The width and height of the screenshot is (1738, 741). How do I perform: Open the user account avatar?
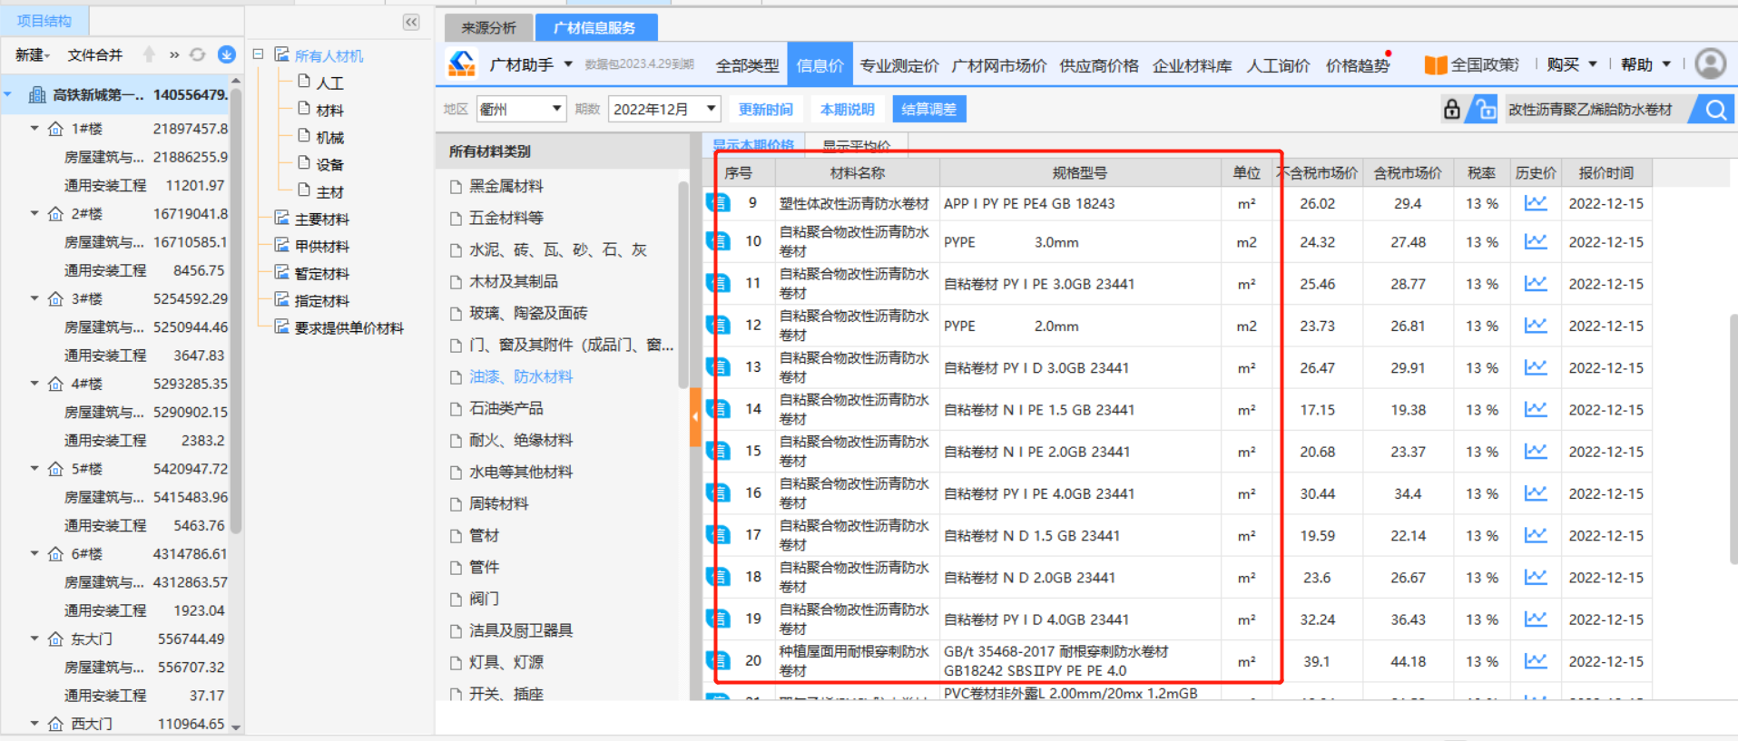coord(1711,63)
